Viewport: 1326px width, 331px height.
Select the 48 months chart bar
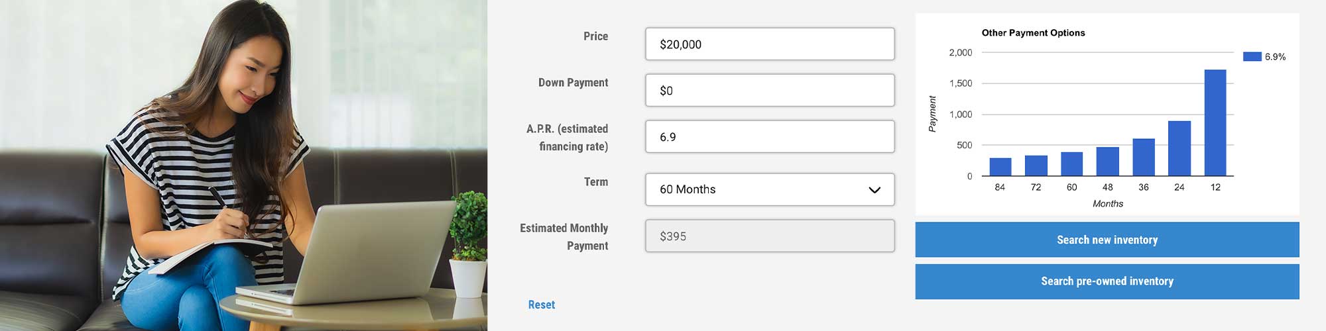pos(1107,162)
